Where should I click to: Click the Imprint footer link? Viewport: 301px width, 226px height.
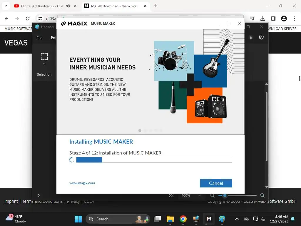[x=11, y=201]
